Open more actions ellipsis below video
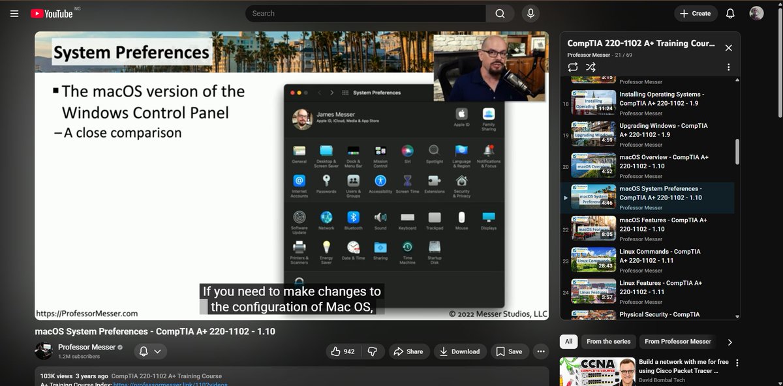 pos(541,351)
